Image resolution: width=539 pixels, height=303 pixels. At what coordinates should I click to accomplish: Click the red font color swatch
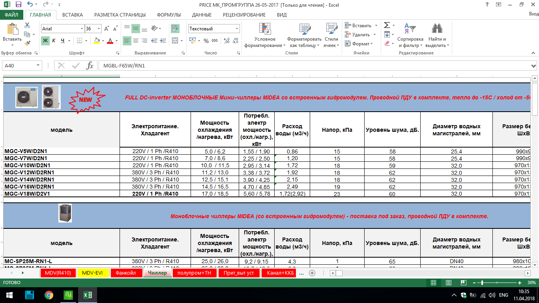(x=110, y=41)
